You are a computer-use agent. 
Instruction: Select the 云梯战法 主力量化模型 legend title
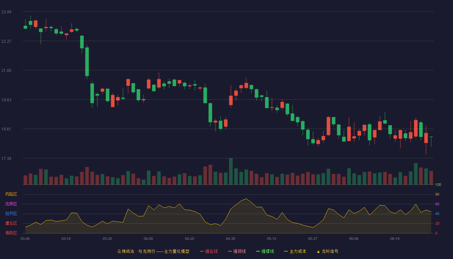(x=153, y=251)
